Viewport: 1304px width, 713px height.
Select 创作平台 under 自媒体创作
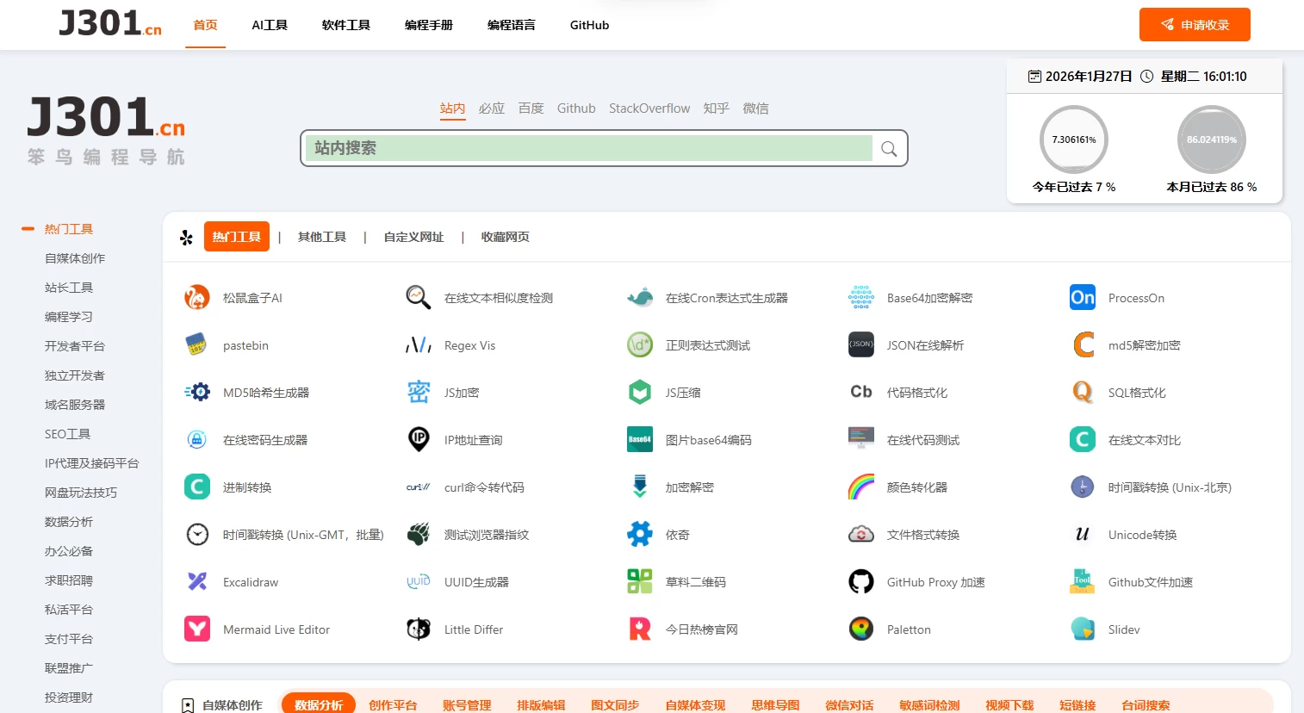click(394, 704)
